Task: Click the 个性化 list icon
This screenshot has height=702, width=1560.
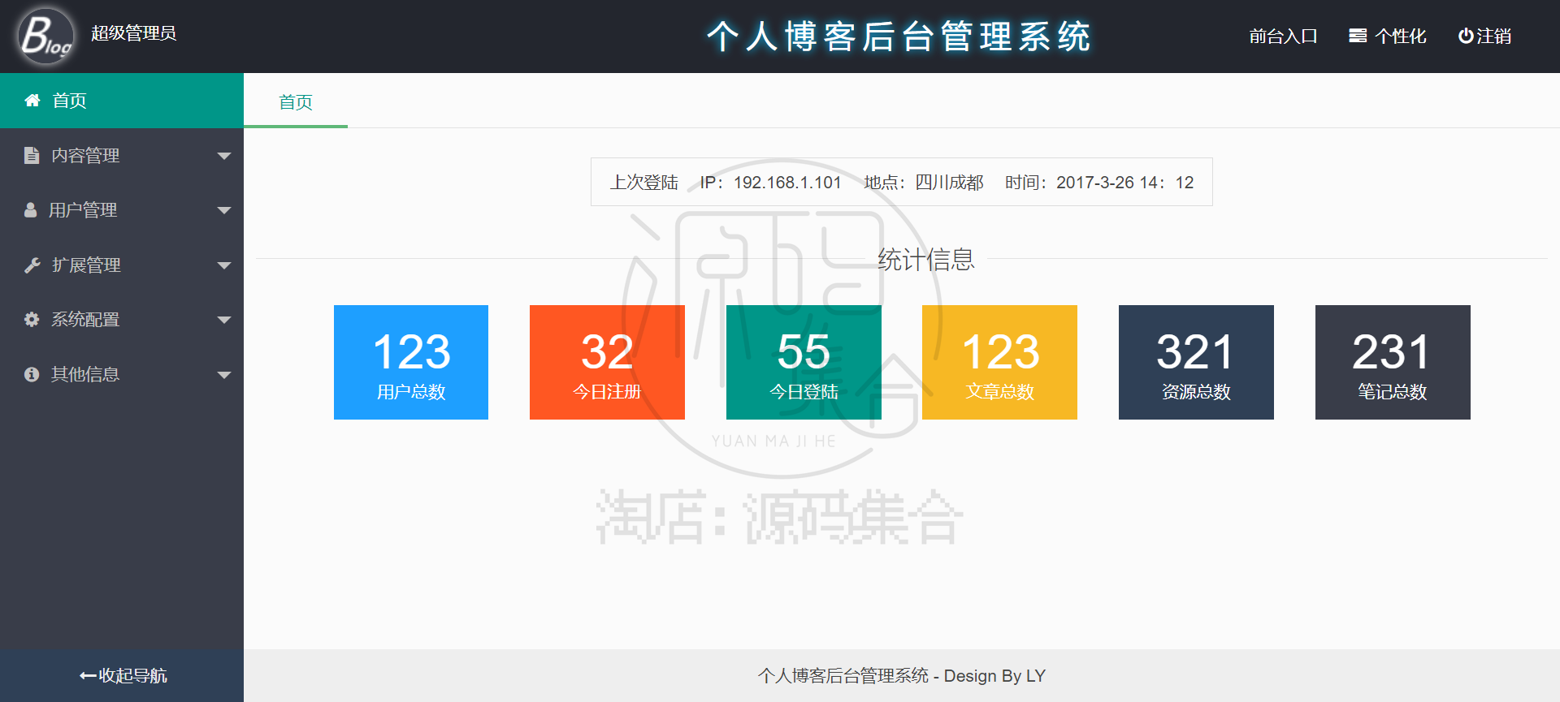Action: coord(1358,36)
